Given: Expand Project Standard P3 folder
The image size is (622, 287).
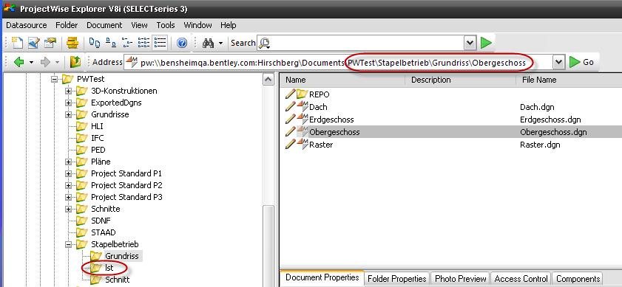Looking at the screenshot, I should click(x=69, y=197).
